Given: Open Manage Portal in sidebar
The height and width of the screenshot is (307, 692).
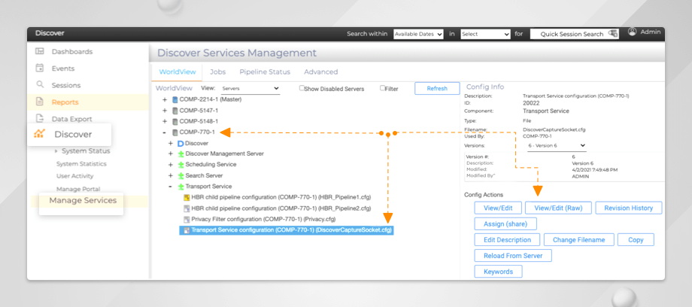Looking at the screenshot, I should coord(78,189).
